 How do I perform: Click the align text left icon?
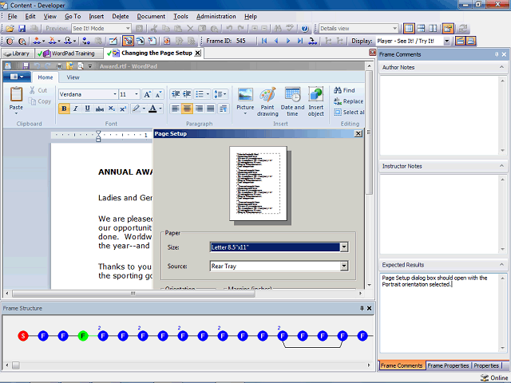(x=176, y=109)
